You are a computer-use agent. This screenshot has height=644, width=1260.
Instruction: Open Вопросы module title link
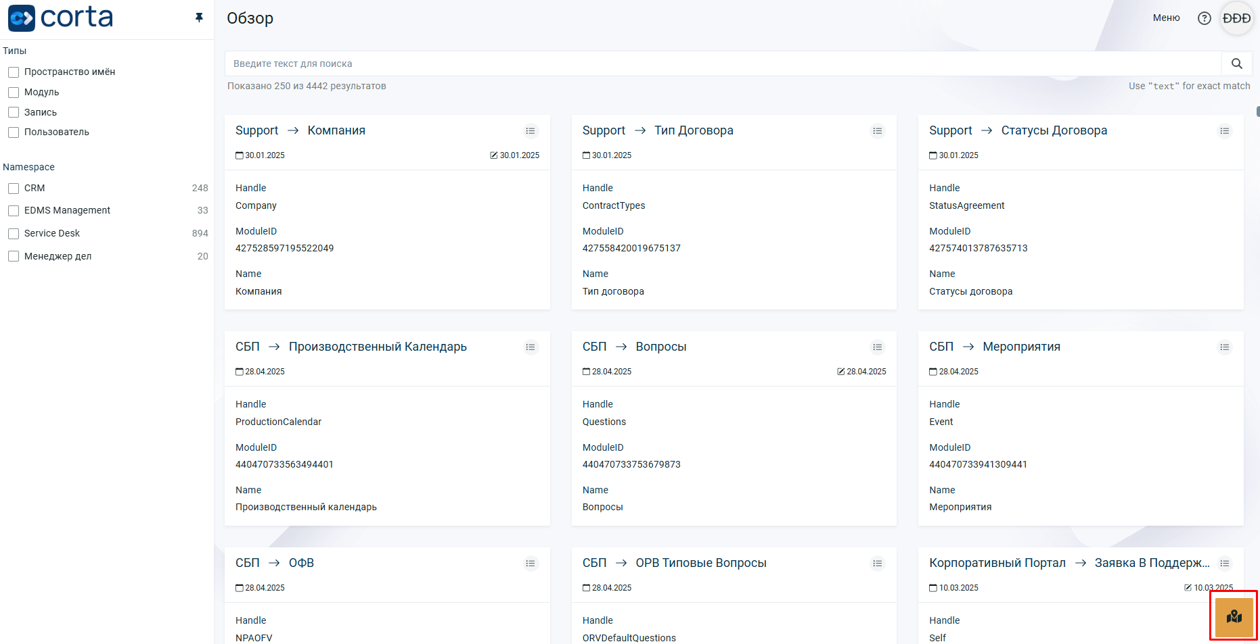661,347
